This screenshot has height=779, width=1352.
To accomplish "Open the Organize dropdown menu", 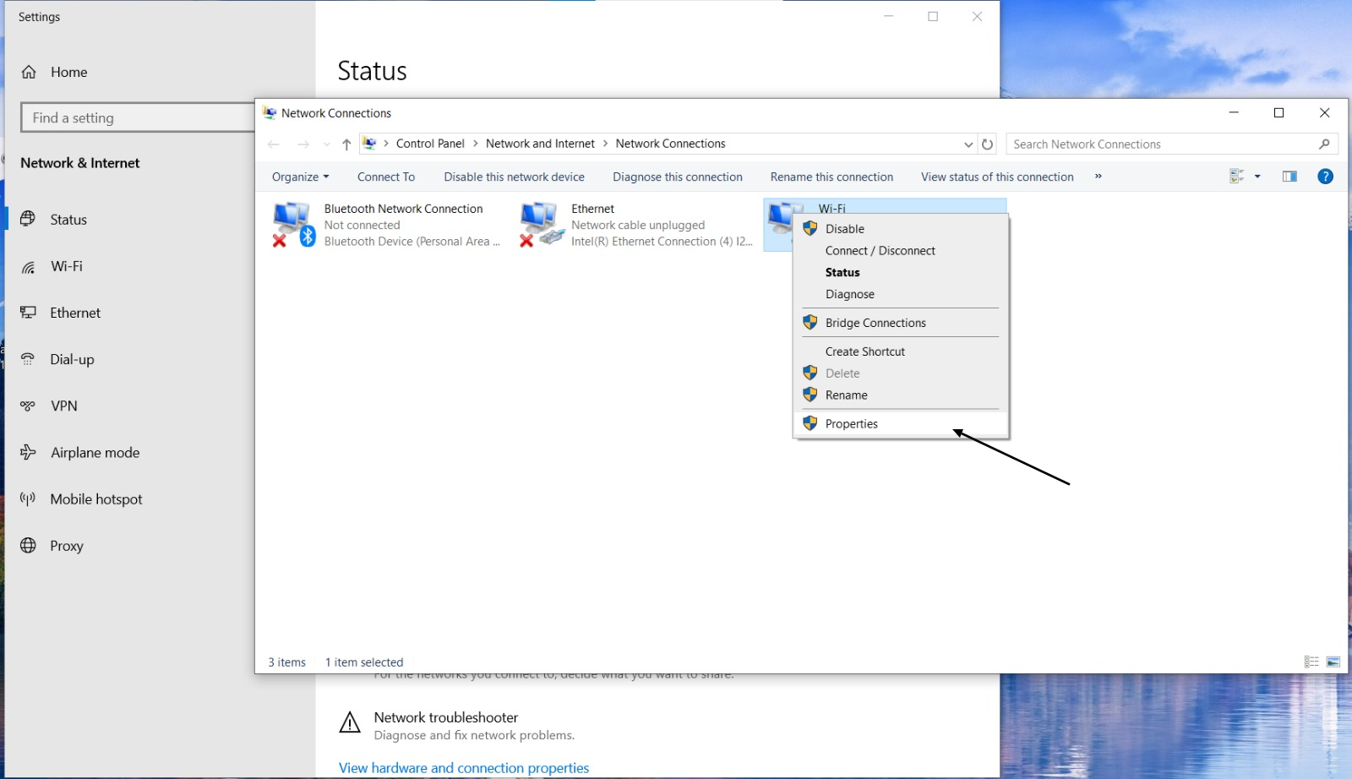I will coord(299,176).
